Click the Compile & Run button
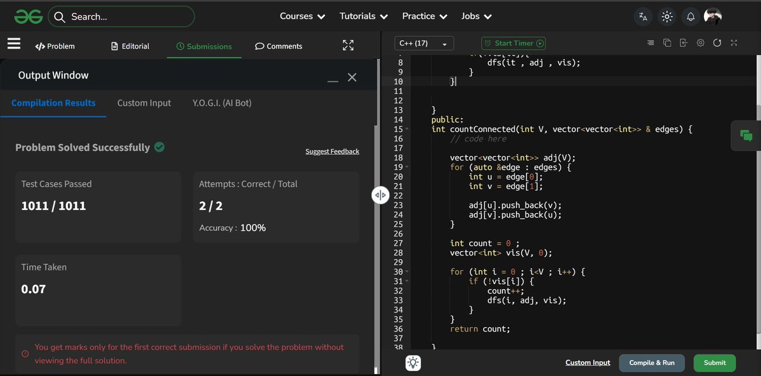The width and height of the screenshot is (761, 376). 652,363
